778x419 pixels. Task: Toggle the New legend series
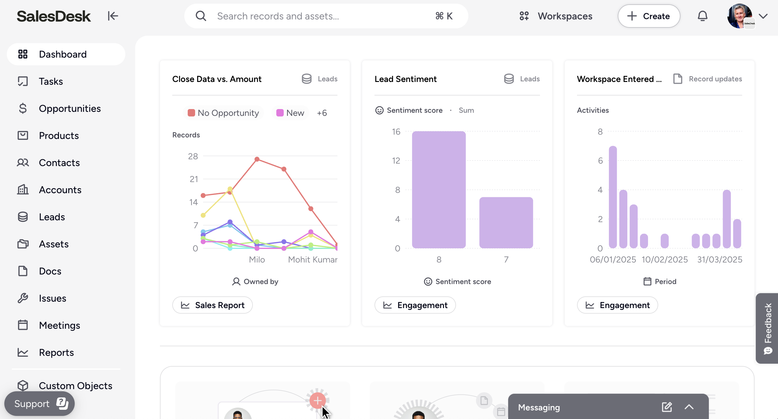pos(290,113)
